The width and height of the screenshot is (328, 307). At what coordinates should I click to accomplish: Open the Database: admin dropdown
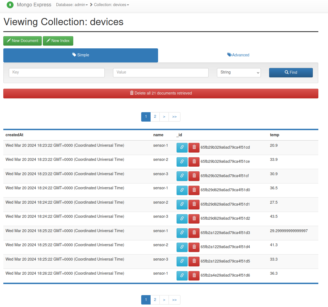coord(72,5)
